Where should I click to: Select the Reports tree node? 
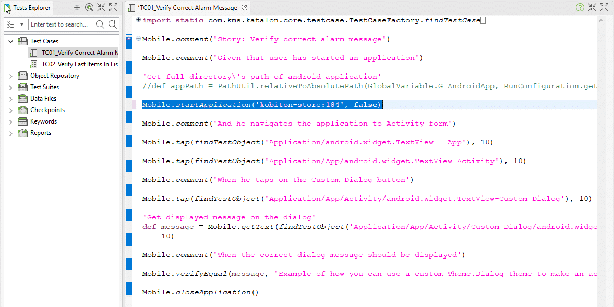(x=41, y=133)
